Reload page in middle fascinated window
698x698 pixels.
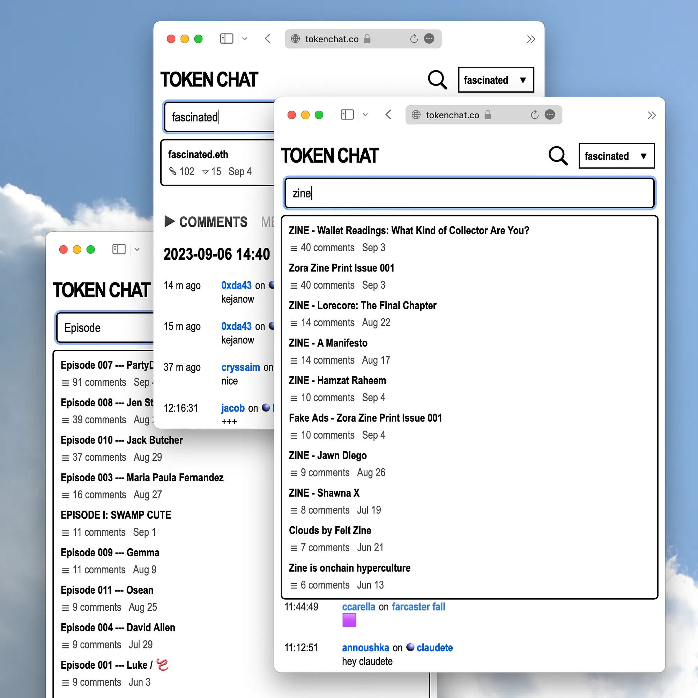(414, 39)
